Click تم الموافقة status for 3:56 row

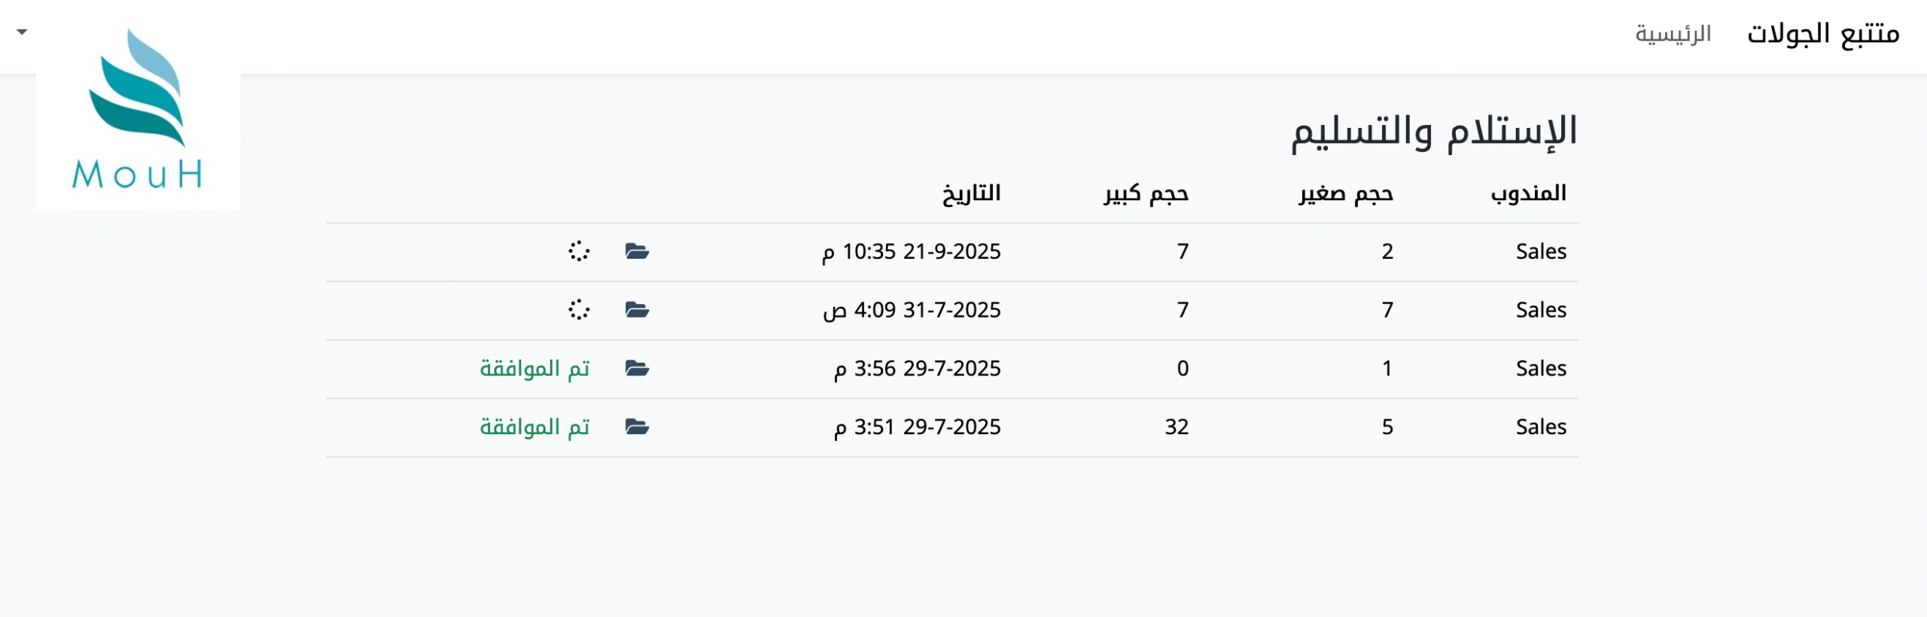pos(534,369)
